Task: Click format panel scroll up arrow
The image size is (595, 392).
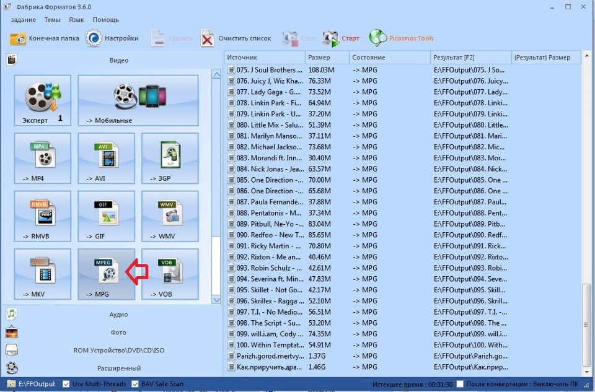Action: (x=216, y=74)
